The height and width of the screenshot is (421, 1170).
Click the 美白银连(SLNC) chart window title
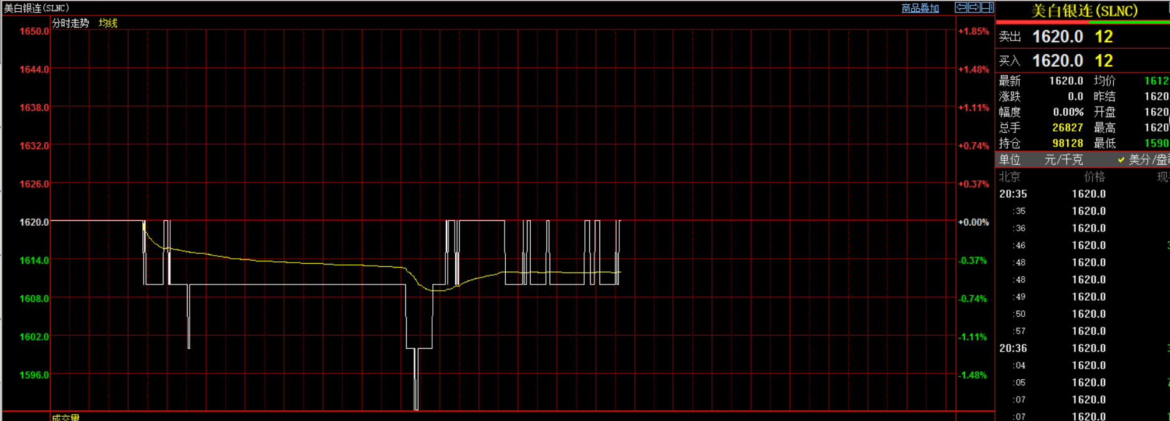(37, 8)
